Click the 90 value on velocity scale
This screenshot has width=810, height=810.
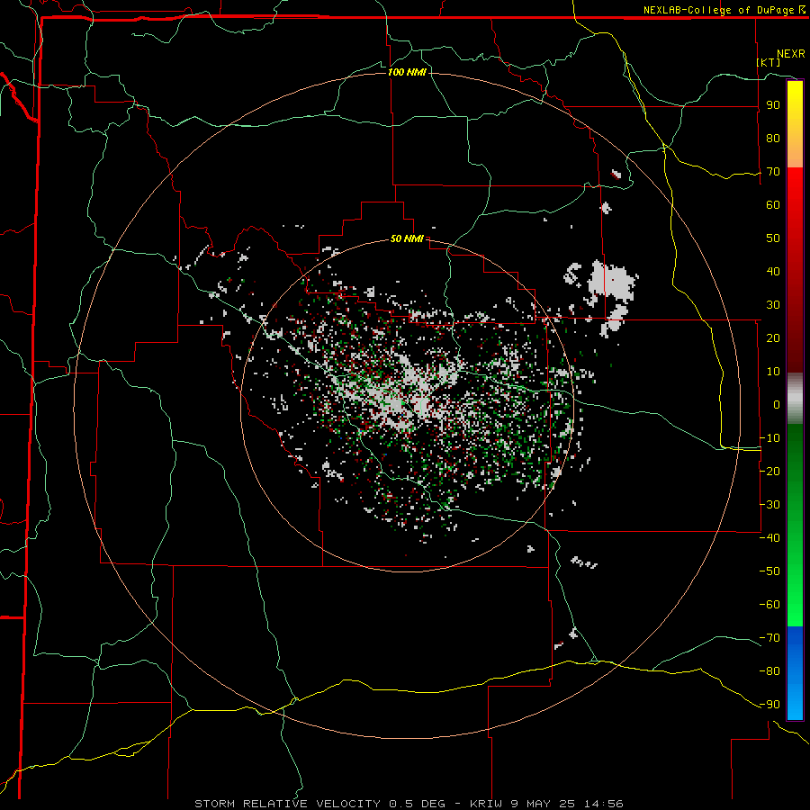point(773,105)
